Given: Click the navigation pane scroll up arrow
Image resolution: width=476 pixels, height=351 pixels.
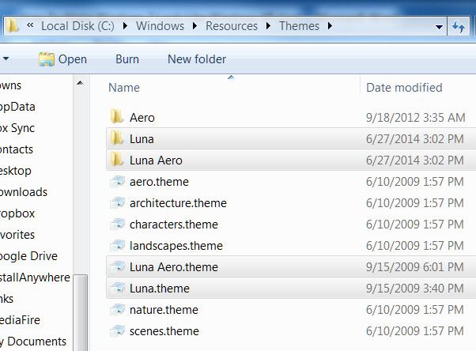Looking at the screenshot, I should coord(80,83).
